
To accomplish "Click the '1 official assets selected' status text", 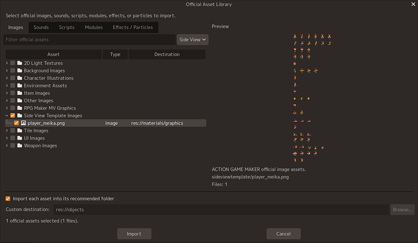I will [x=42, y=221].
